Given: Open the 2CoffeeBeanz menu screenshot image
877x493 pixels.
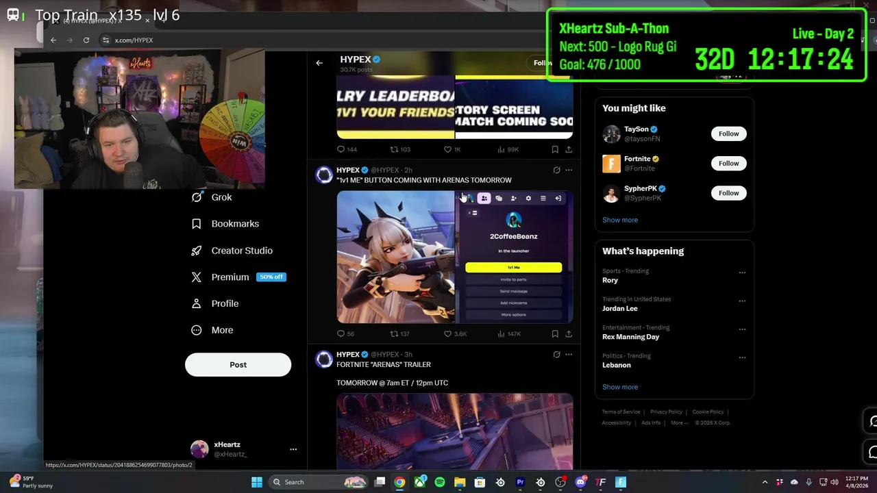Looking at the screenshot, I should click(515, 257).
